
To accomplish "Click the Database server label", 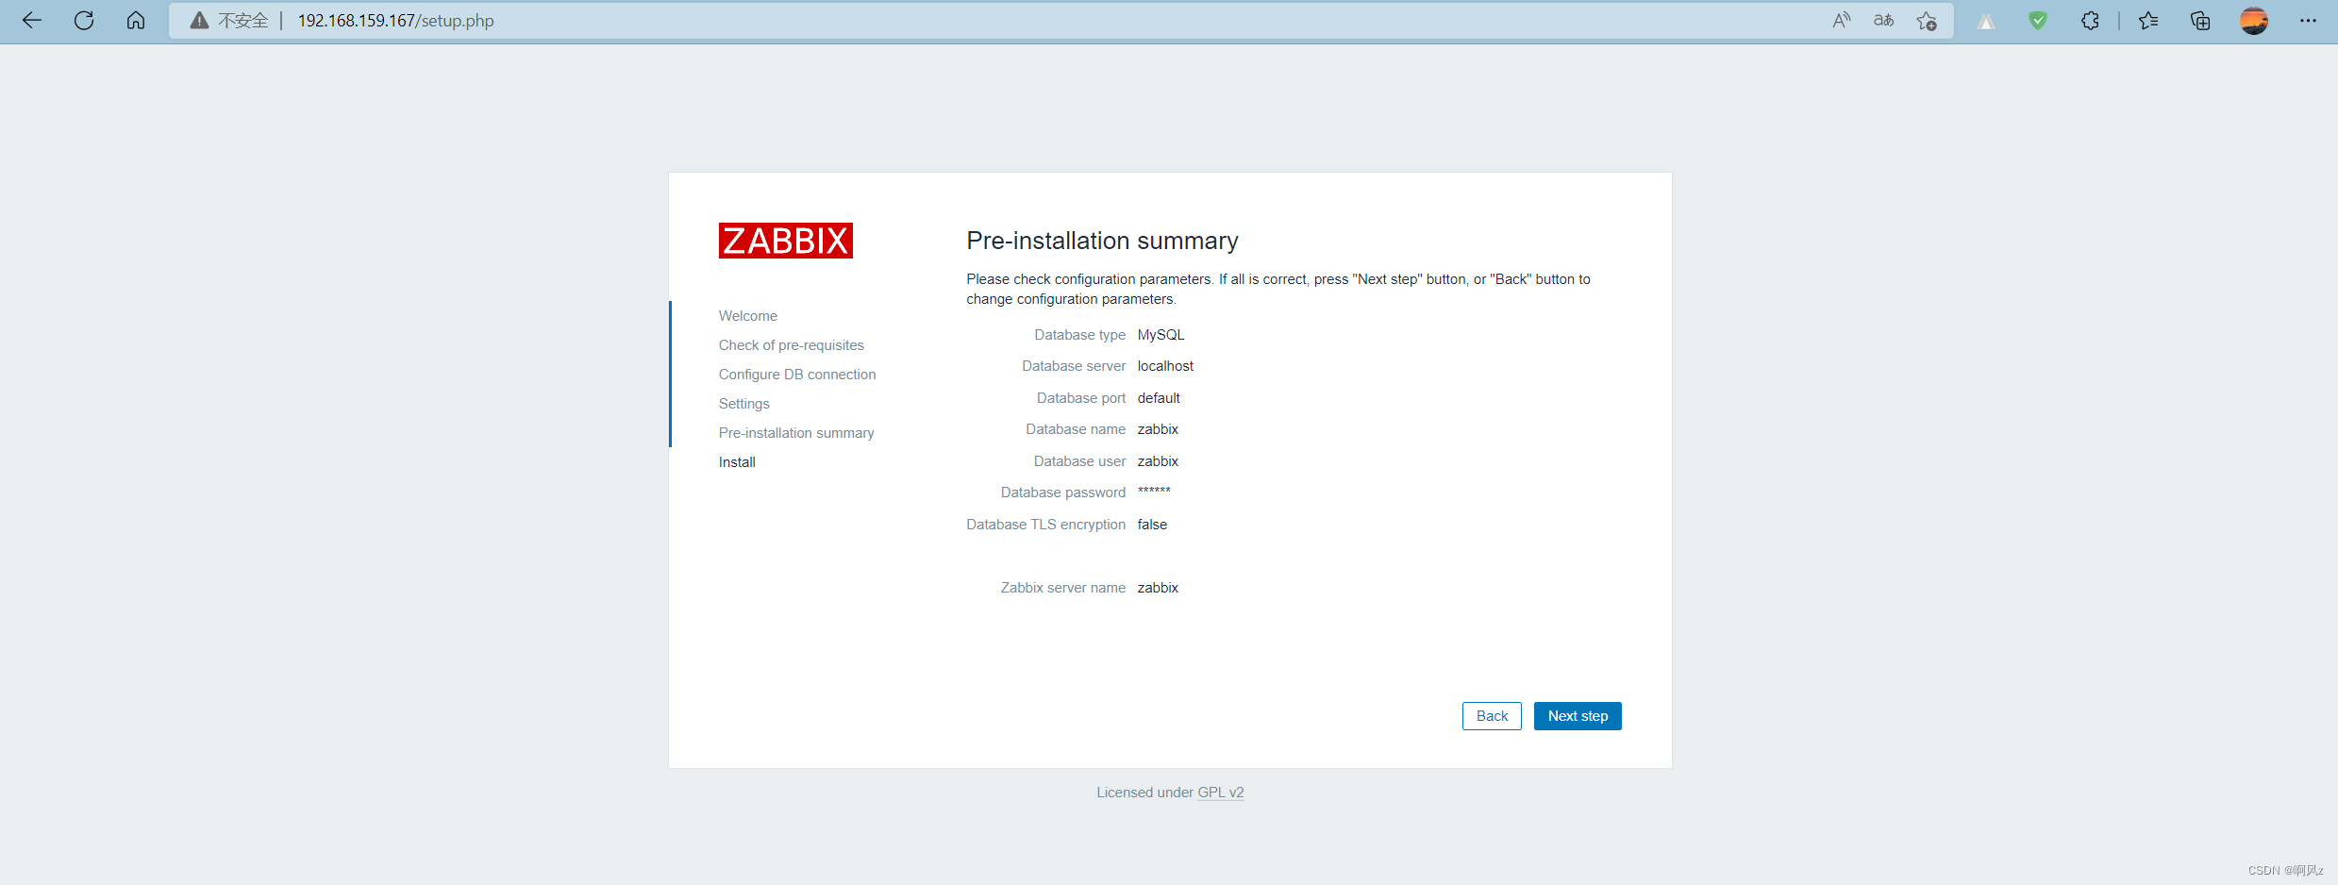I will point(1074,366).
